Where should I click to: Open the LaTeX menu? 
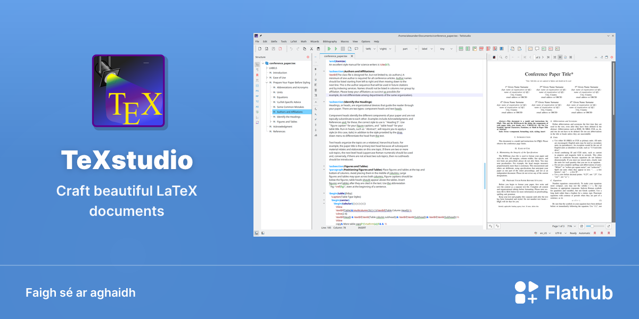(293, 41)
